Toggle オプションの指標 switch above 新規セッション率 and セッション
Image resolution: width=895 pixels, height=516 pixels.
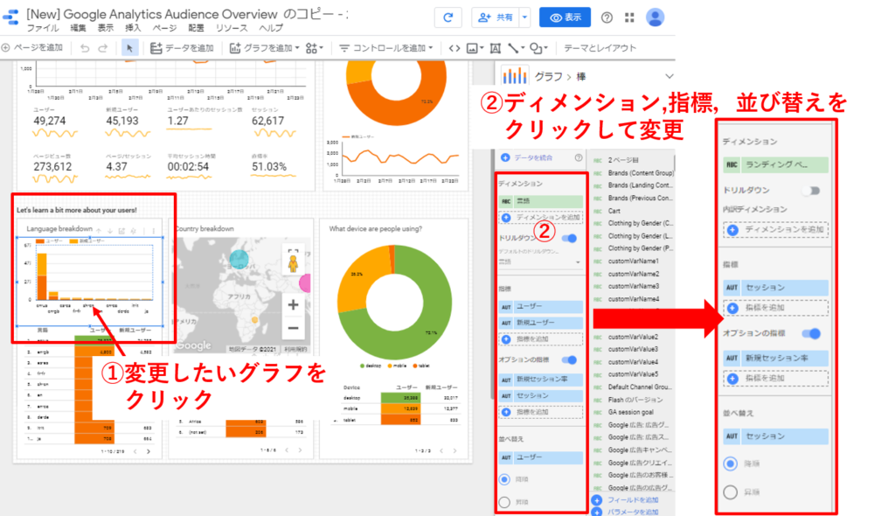point(569,360)
